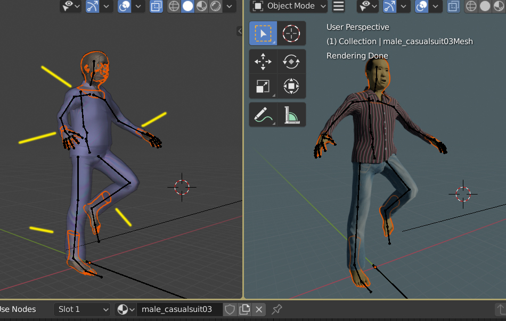Image resolution: width=506 pixels, height=321 pixels.
Task: Click the male_casualsuit03 material name field
Action: 178,309
